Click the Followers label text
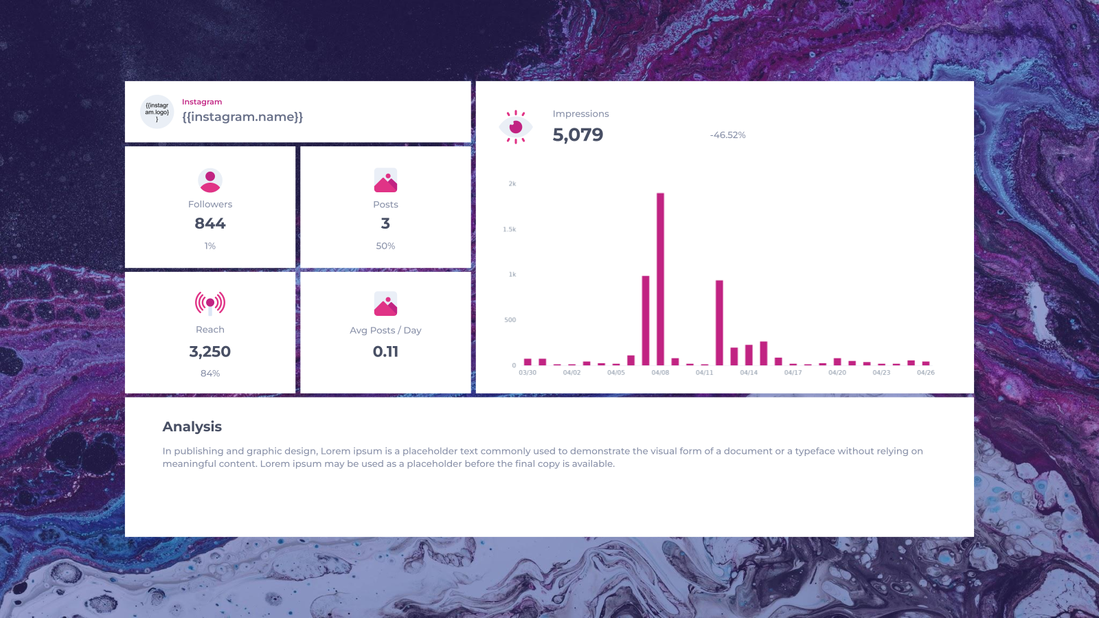Screen dimensions: 1099x618 click(210, 205)
